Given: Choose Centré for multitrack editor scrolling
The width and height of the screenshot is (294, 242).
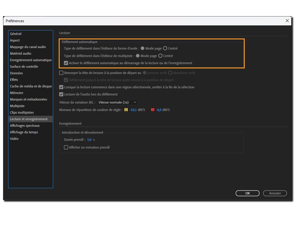Looking at the screenshot, I should pyautogui.click(x=160, y=56).
